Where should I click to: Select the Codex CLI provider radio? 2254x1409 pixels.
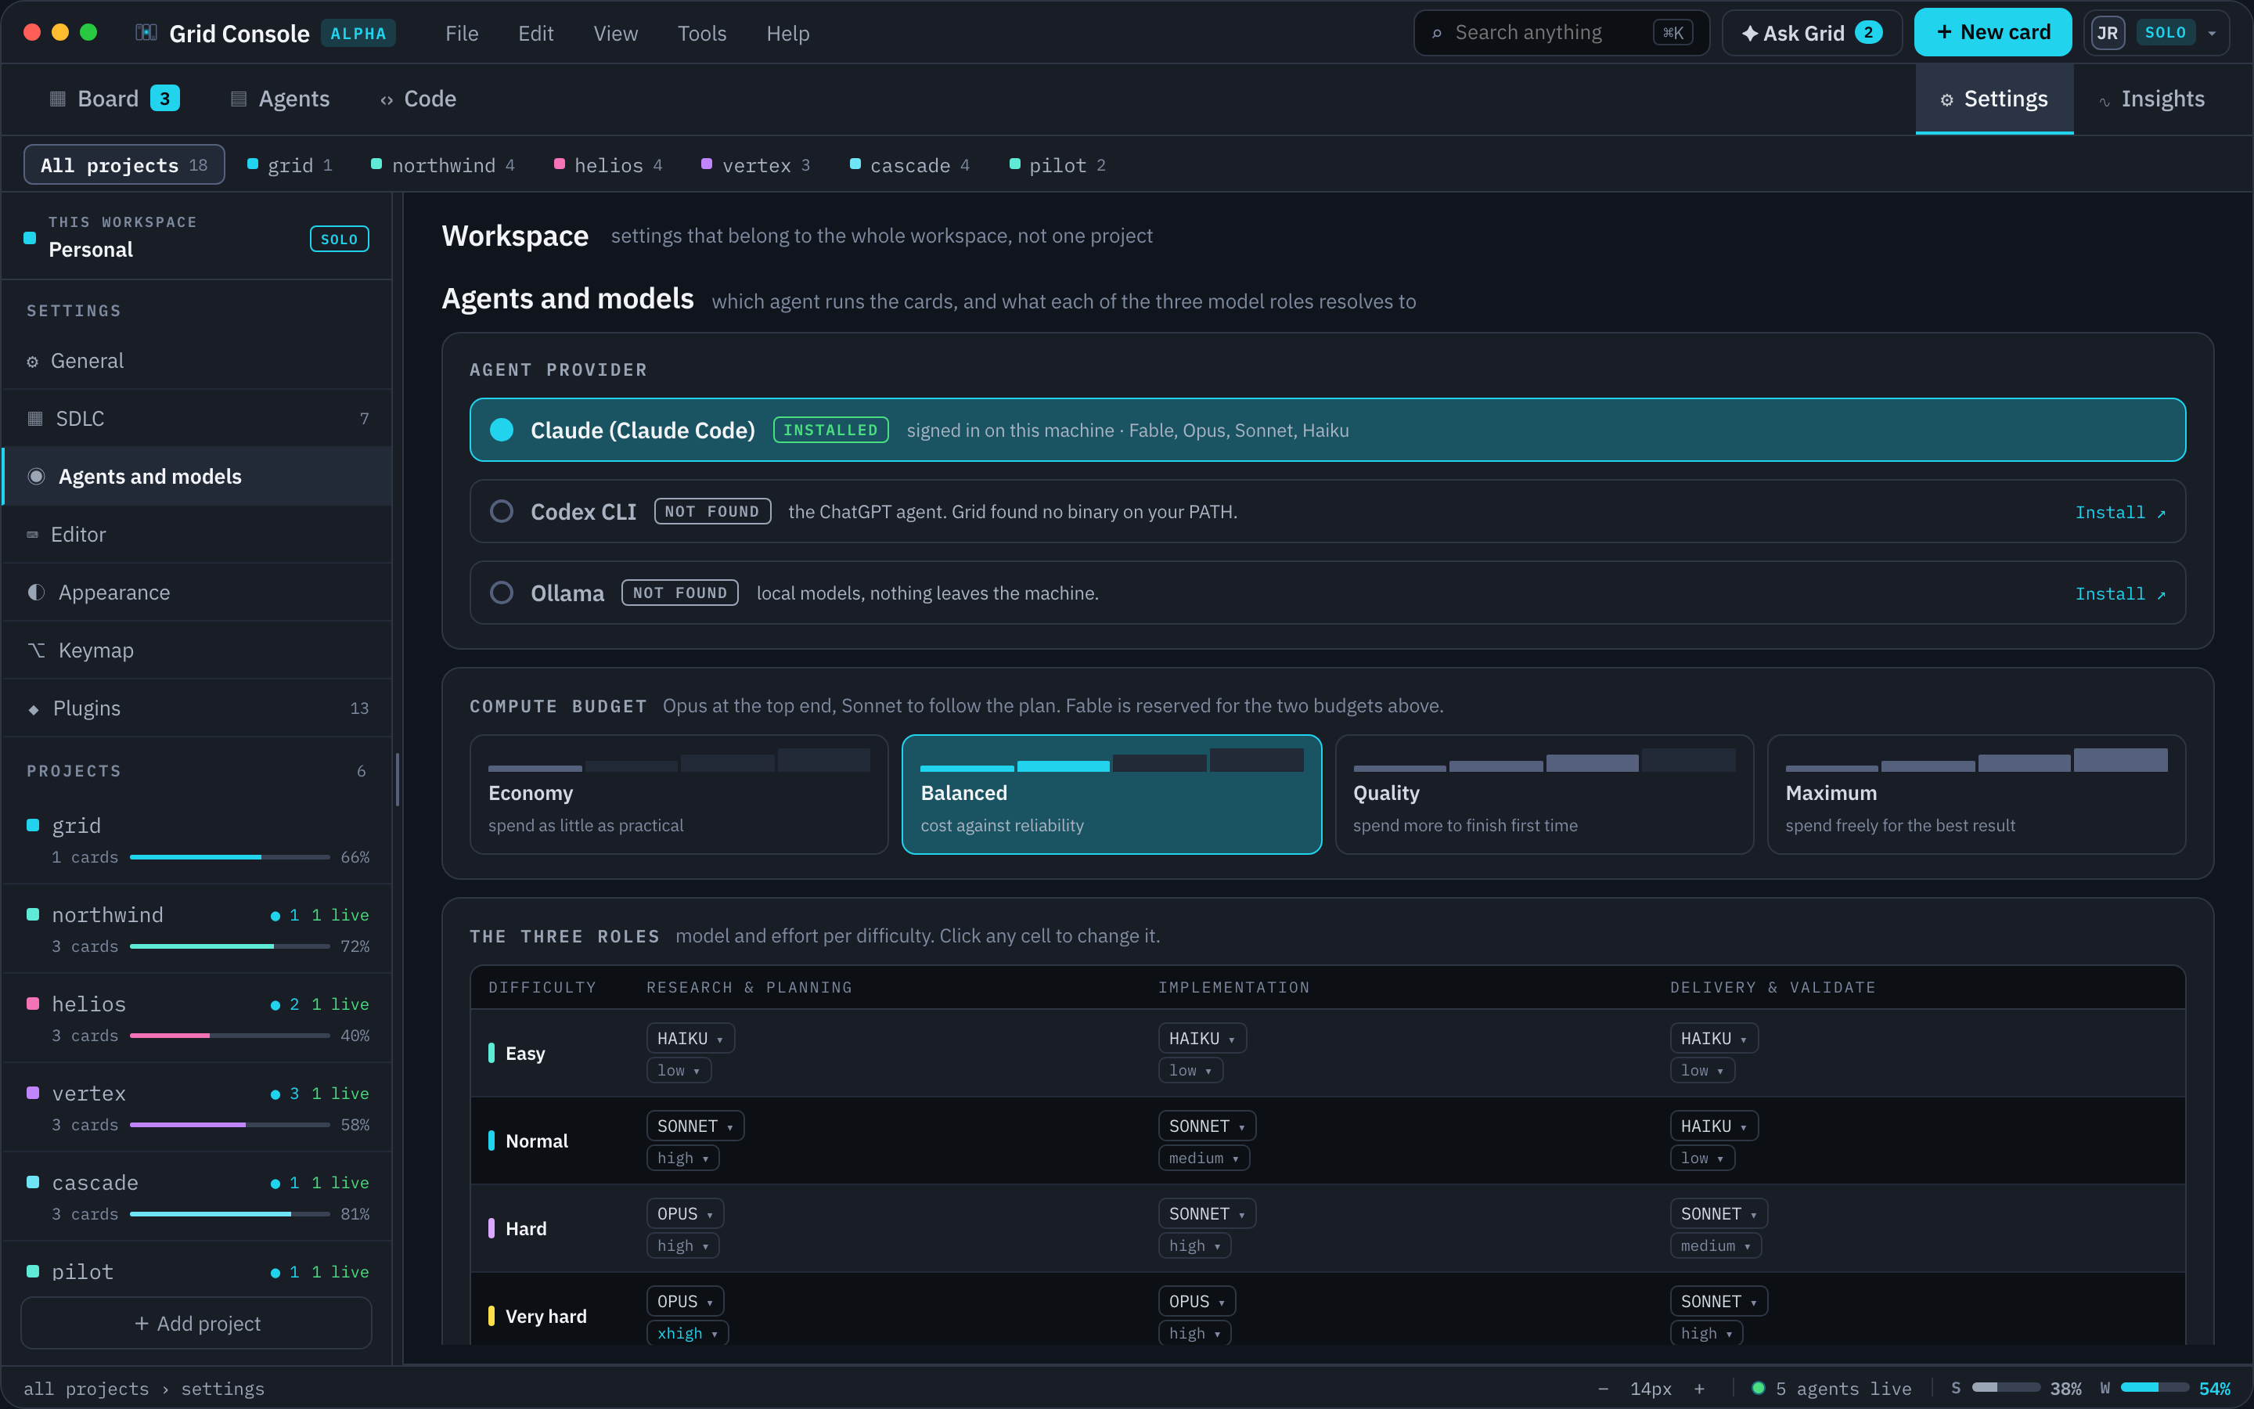click(502, 512)
